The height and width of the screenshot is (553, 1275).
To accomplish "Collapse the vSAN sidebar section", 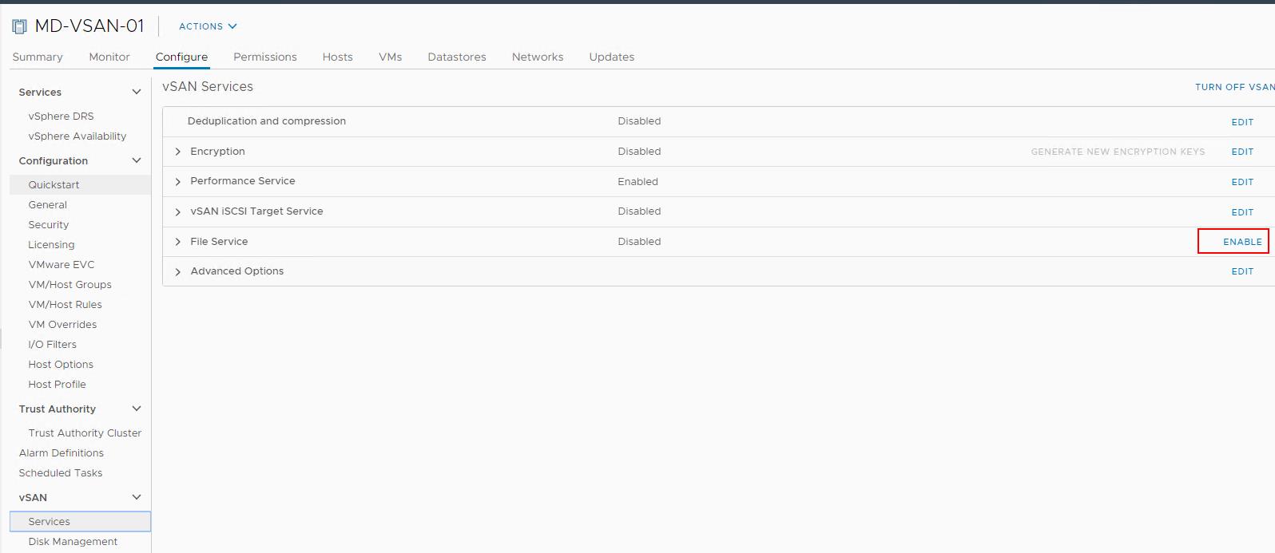I will [x=137, y=497].
